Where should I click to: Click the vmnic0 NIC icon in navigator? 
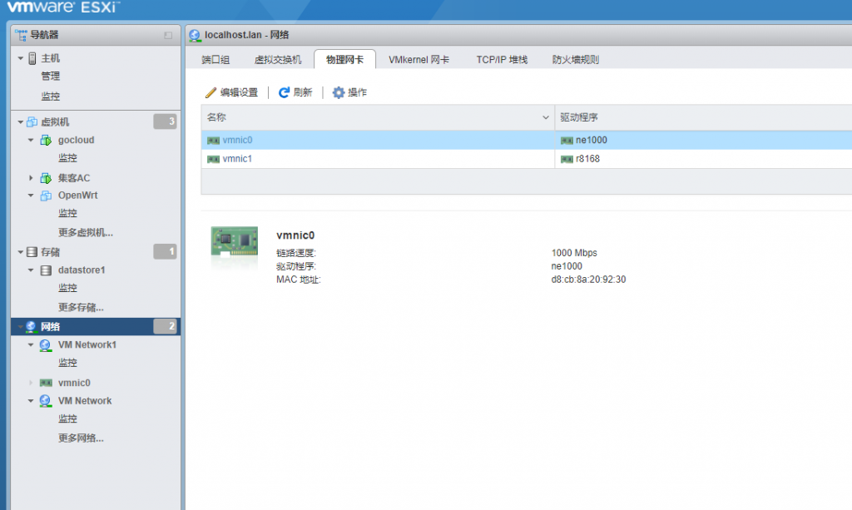(47, 383)
